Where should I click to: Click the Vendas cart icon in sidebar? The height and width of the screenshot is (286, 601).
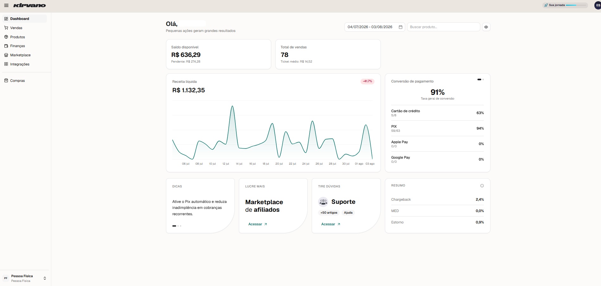(6, 28)
